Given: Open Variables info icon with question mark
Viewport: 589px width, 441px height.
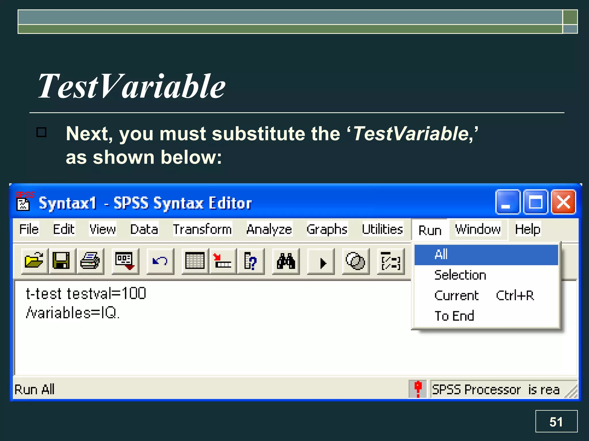Looking at the screenshot, I should pos(250,261).
